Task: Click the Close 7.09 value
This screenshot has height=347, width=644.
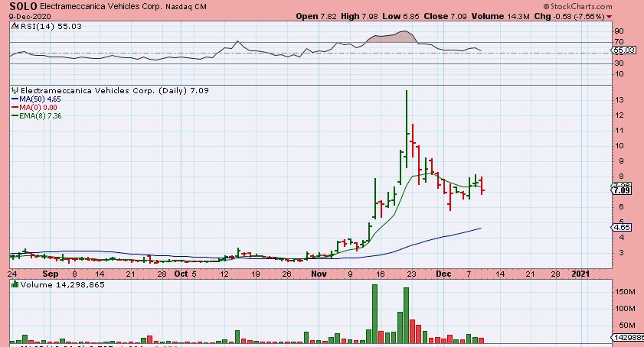Action: tap(445, 16)
